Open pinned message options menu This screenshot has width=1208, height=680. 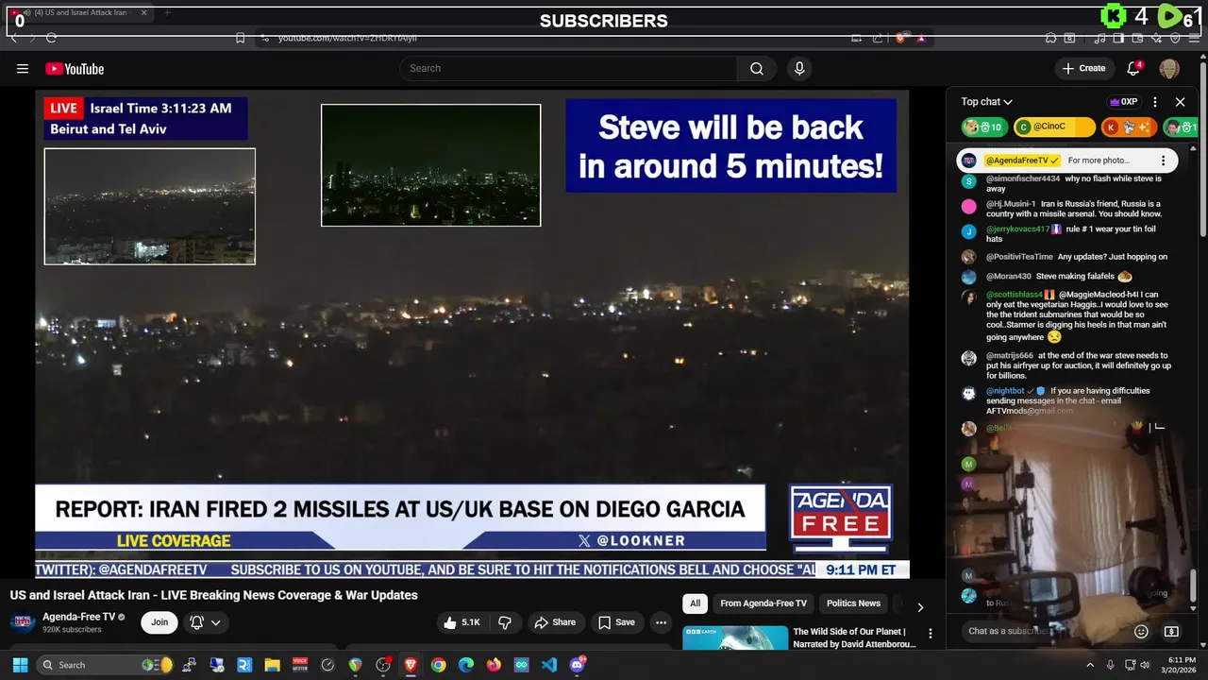(1163, 161)
